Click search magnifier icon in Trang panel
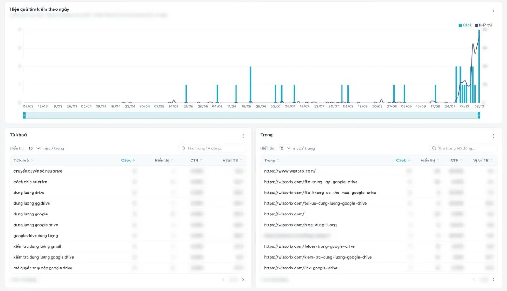This screenshot has height=291, width=507. click(434, 148)
